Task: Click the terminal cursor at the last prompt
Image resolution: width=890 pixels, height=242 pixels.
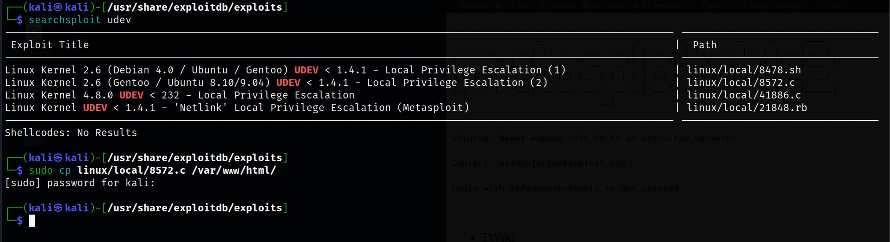Action: pos(32,221)
